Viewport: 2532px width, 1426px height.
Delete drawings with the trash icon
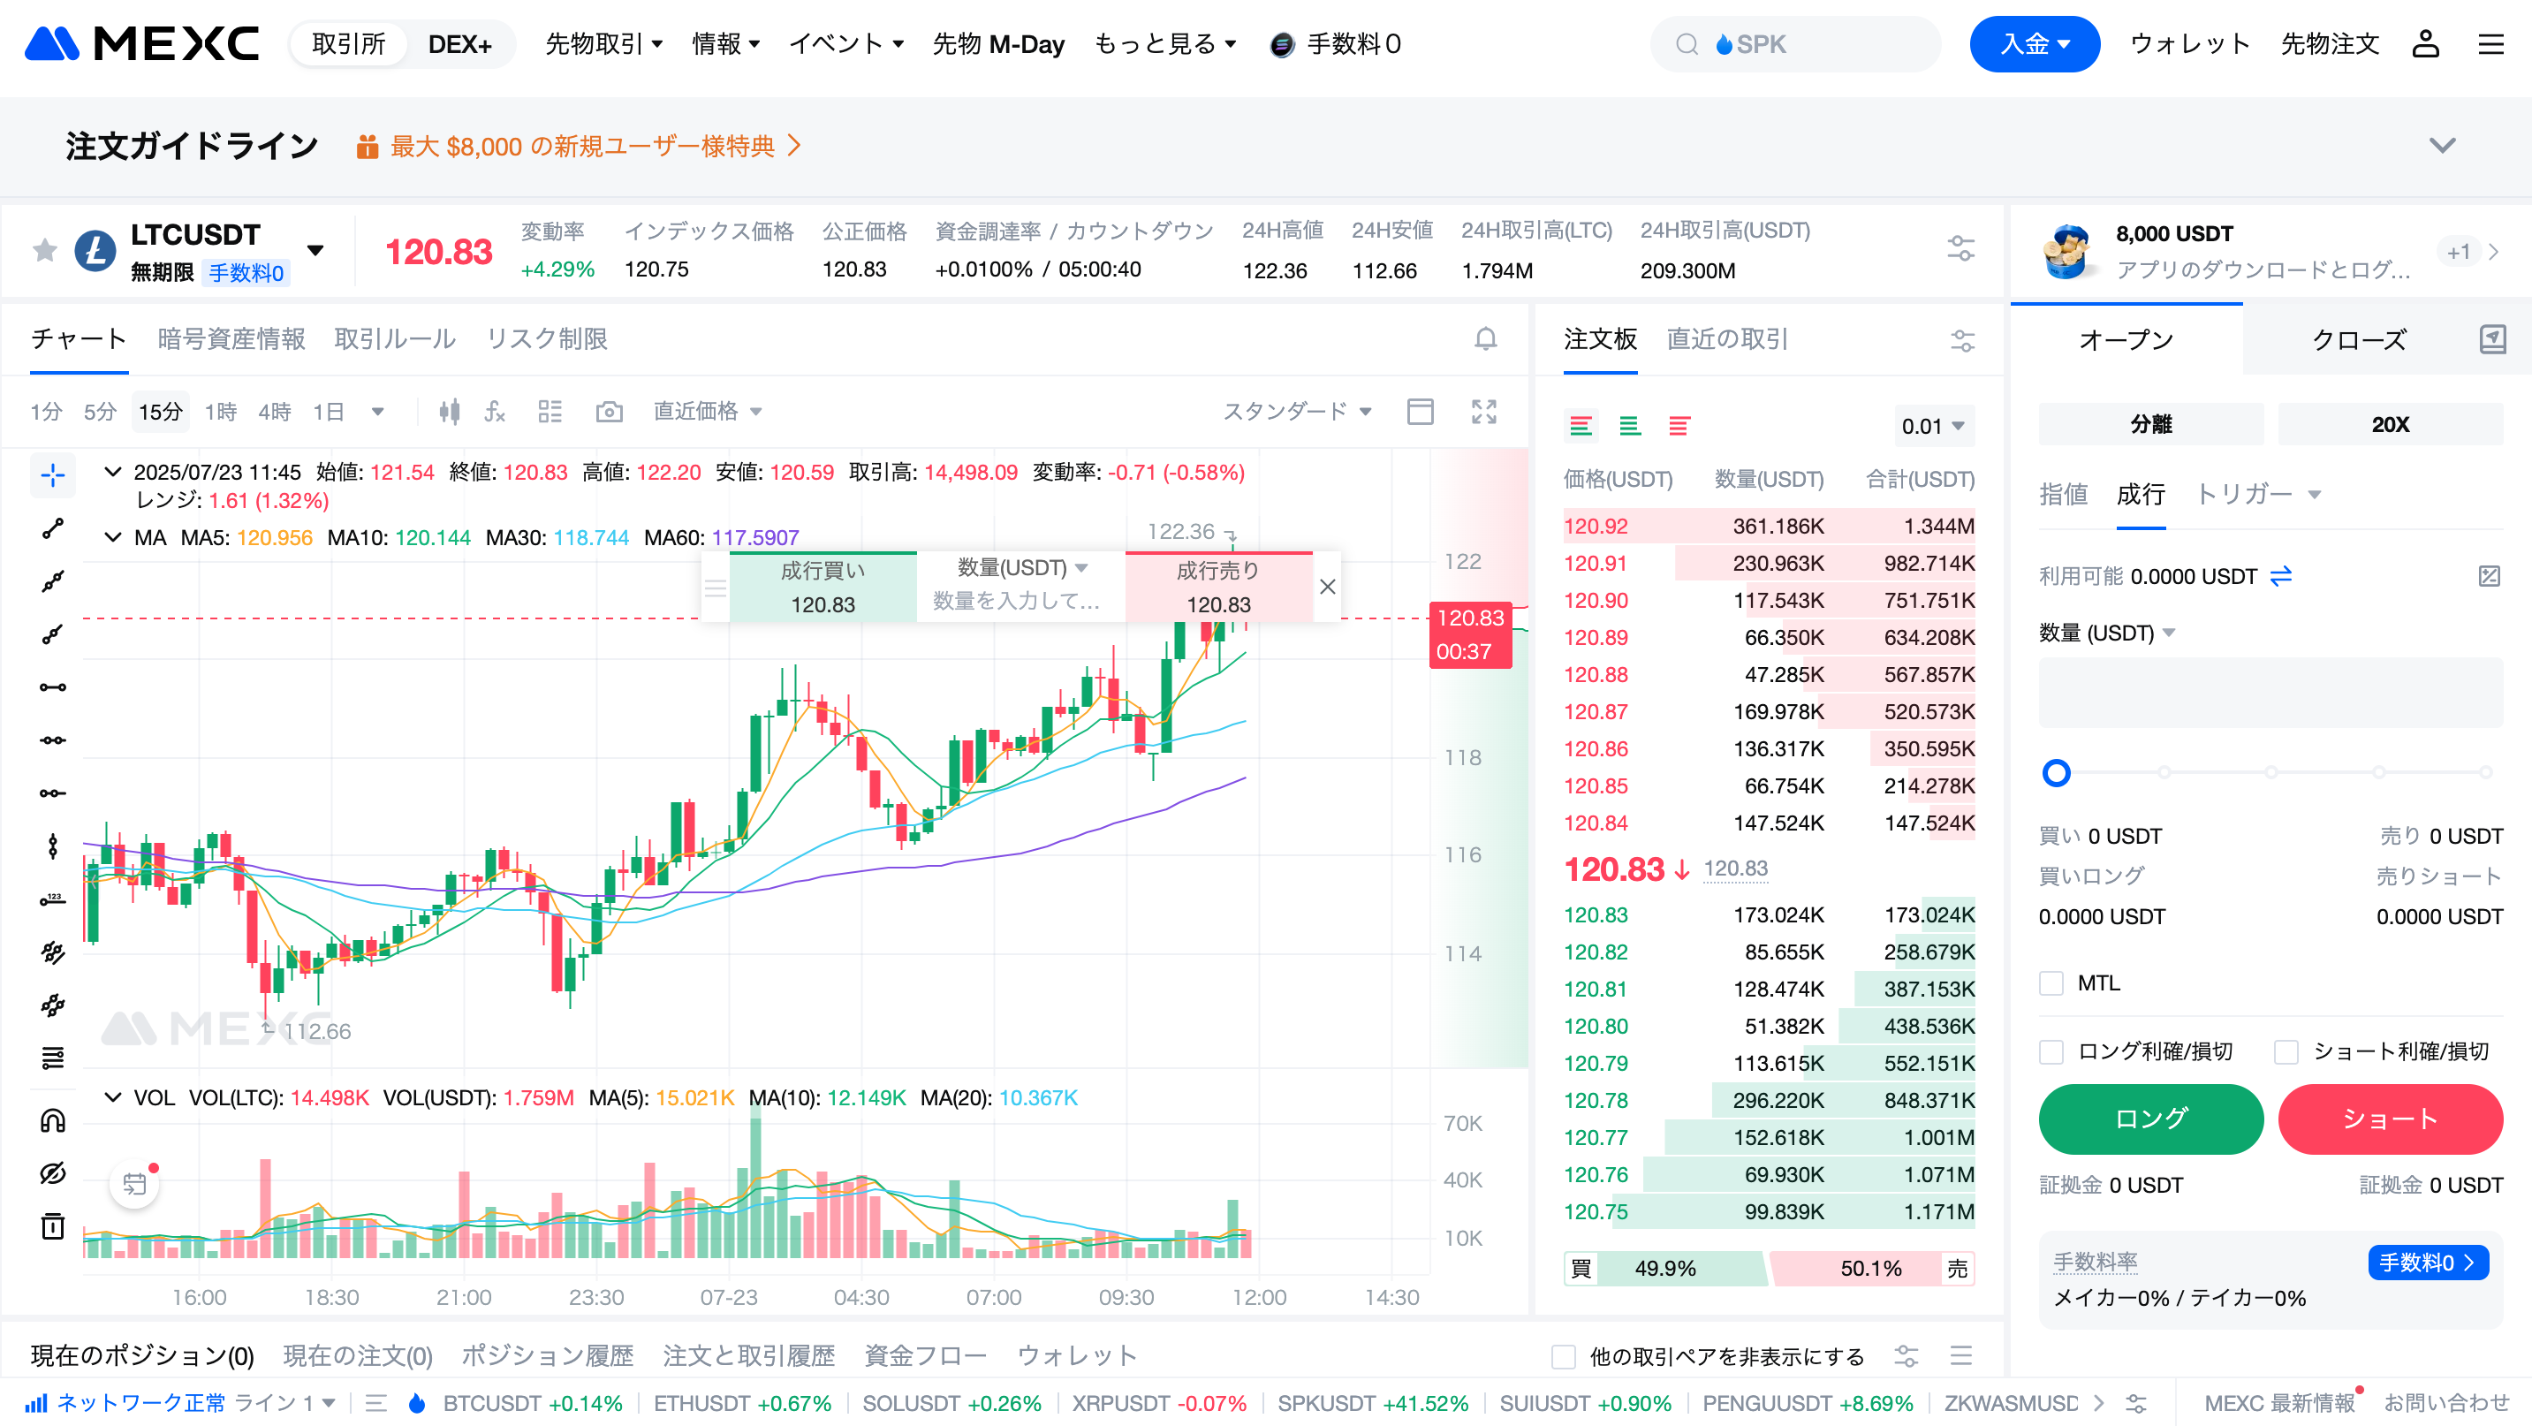53,1225
